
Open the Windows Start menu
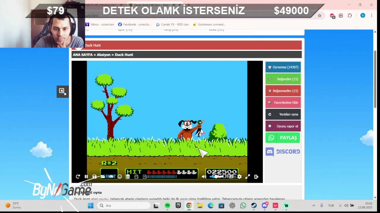(x=91, y=206)
